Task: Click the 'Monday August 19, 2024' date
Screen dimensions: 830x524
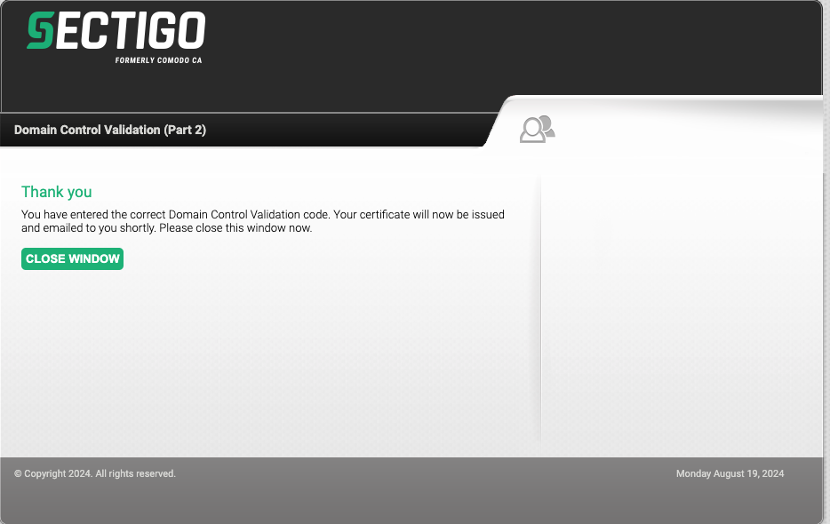Action: tap(730, 473)
